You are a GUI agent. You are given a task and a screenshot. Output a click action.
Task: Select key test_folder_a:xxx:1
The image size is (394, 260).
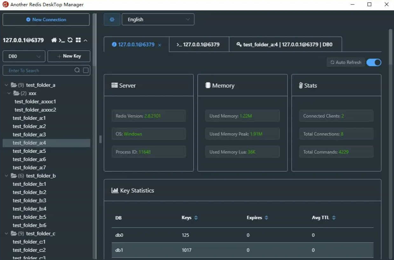point(35,102)
